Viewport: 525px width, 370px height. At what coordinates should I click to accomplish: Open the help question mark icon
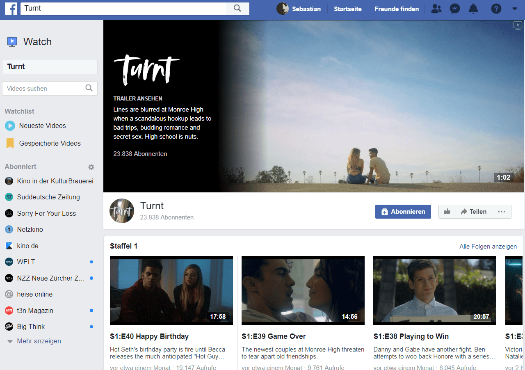(x=496, y=9)
